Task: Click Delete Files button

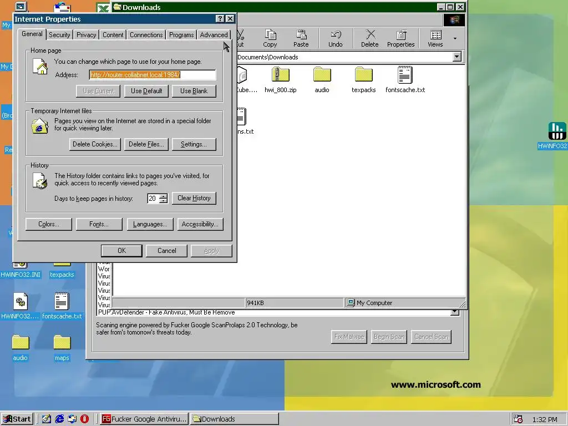Action: [146, 144]
